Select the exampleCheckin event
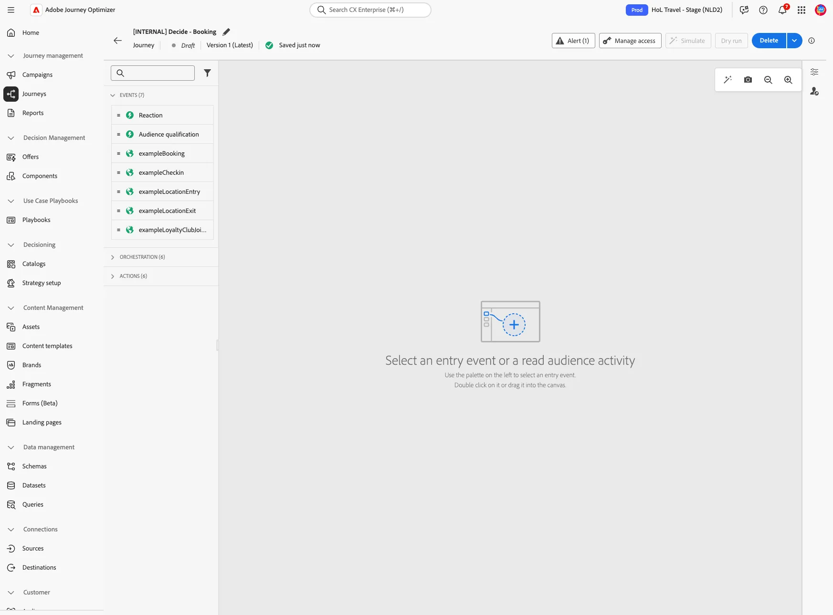 coord(162,172)
